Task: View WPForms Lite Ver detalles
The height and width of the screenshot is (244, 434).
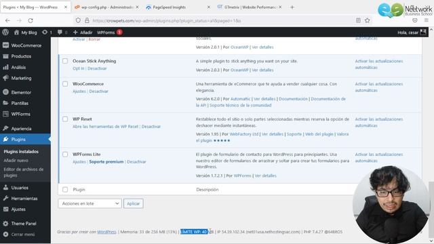Action: click(265, 176)
